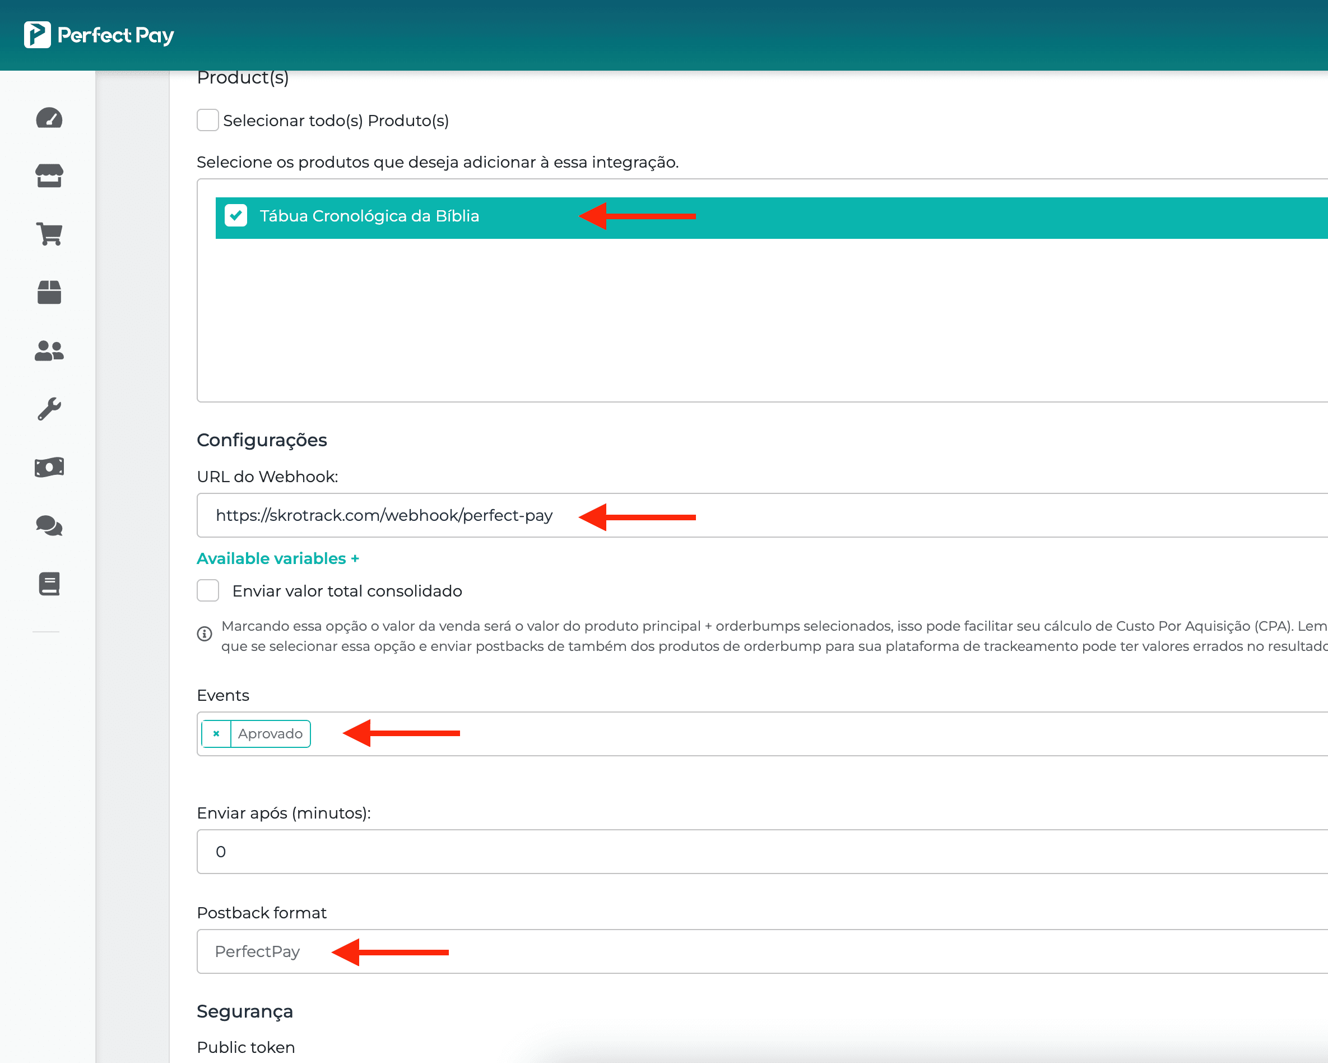Image resolution: width=1328 pixels, height=1063 pixels.
Task: Open the Events multi-select field
Action: [762, 733]
